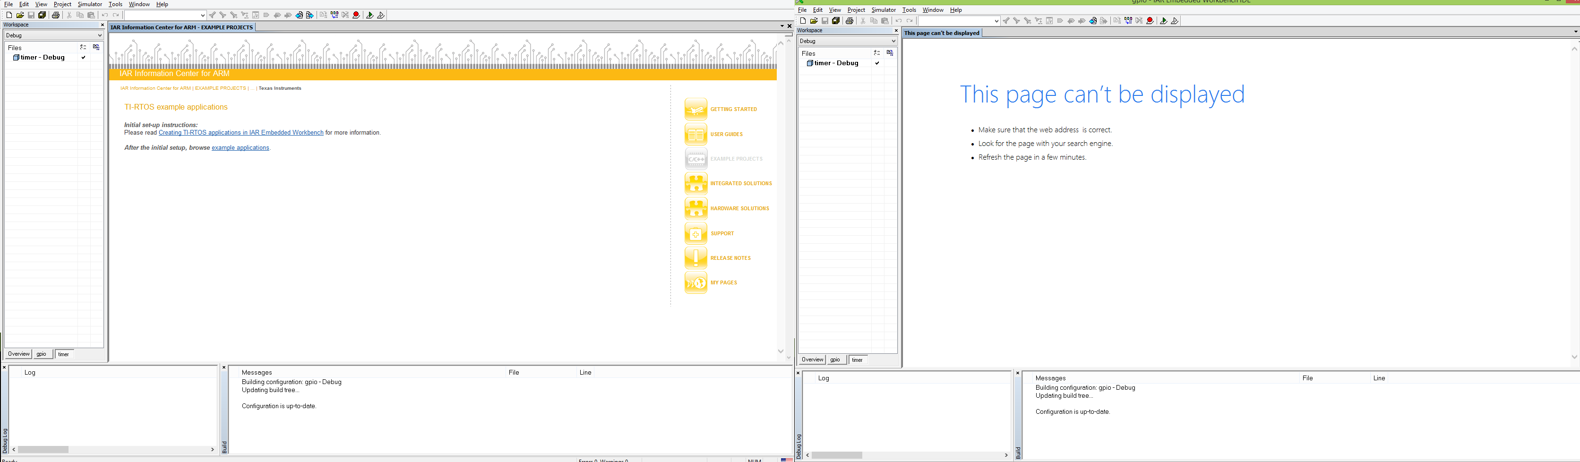Open the User Guides page
The width and height of the screenshot is (1580, 462).
click(714, 134)
